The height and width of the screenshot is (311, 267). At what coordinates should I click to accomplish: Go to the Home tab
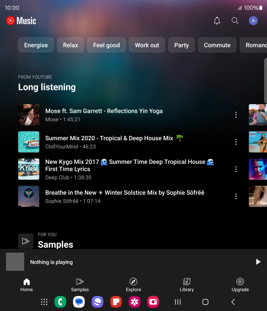pos(27,284)
